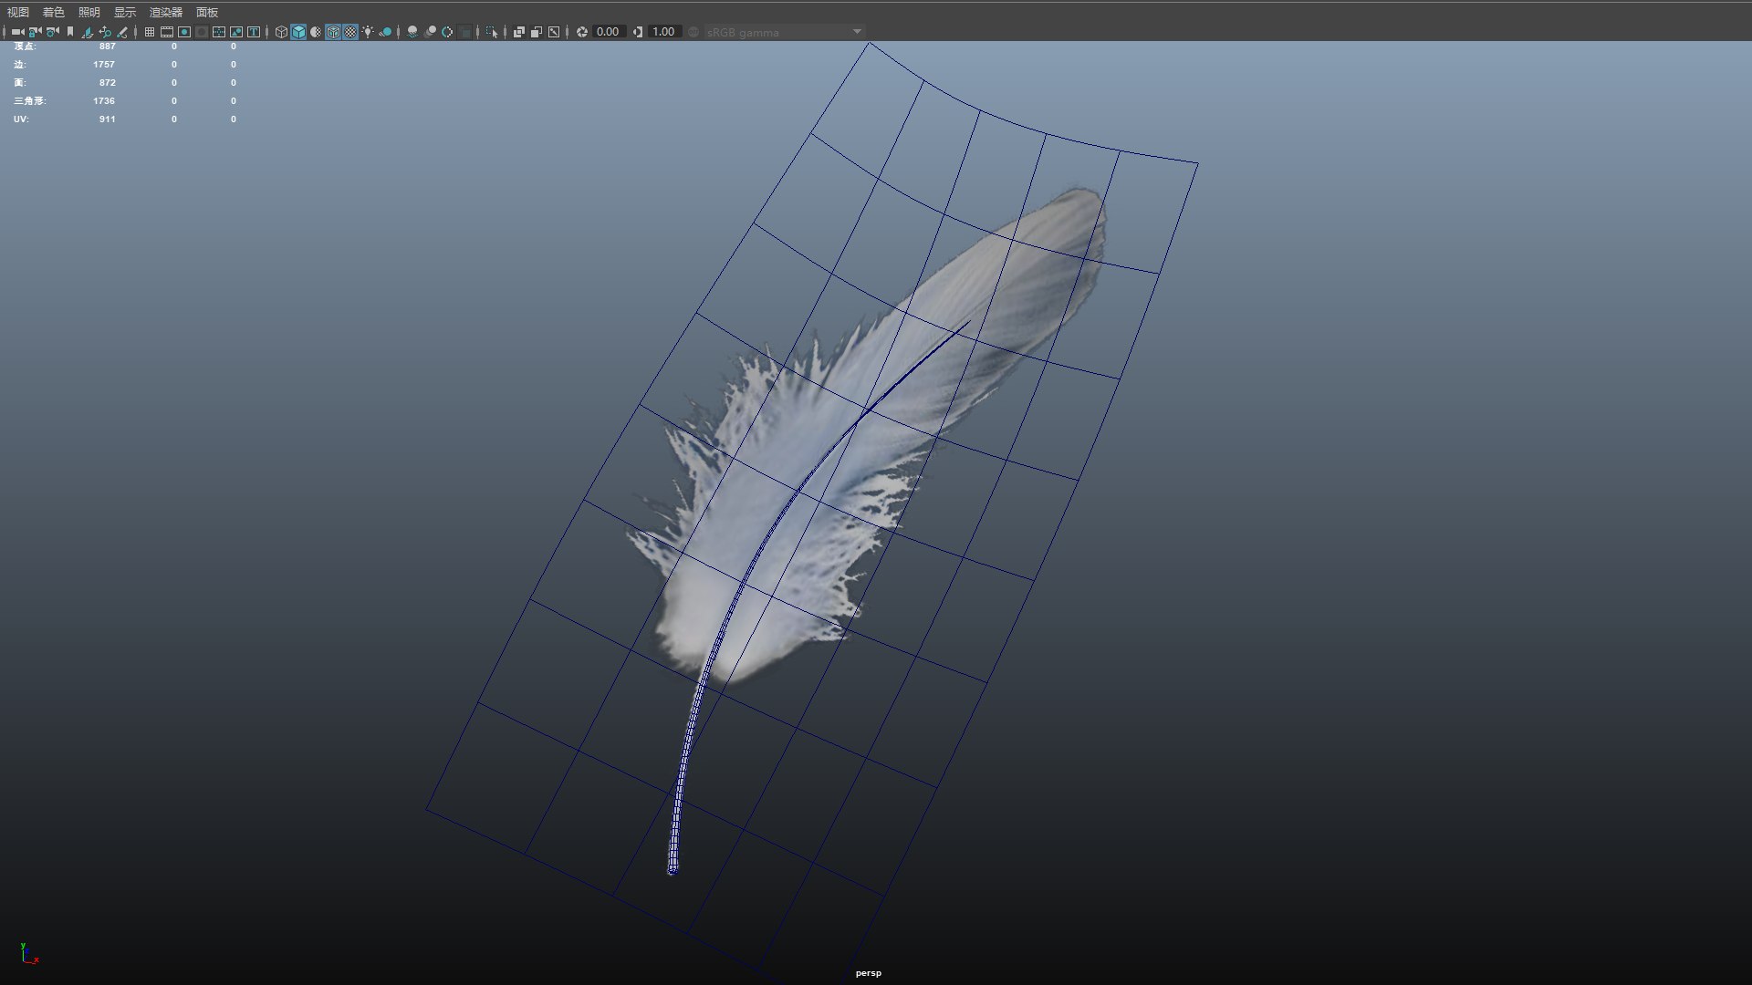Toggle the Field Chart icon
The image size is (1752, 985).
click(219, 32)
